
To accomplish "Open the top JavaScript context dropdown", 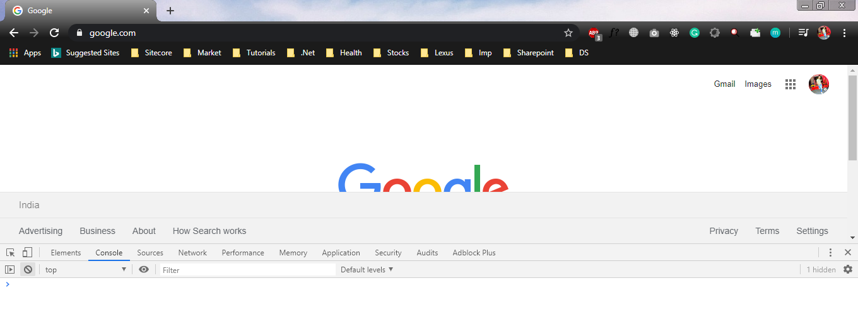I will point(86,269).
